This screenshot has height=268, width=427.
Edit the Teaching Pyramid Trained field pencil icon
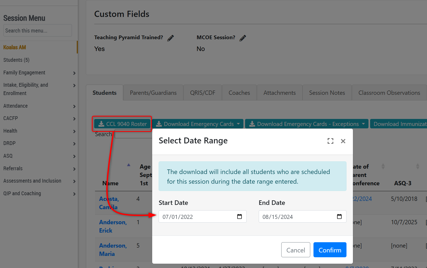170,38
